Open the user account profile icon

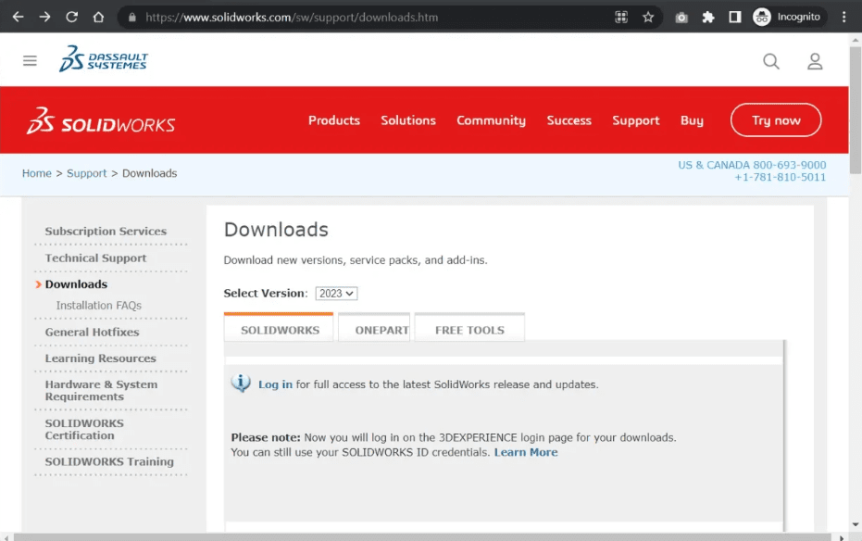click(x=815, y=61)
